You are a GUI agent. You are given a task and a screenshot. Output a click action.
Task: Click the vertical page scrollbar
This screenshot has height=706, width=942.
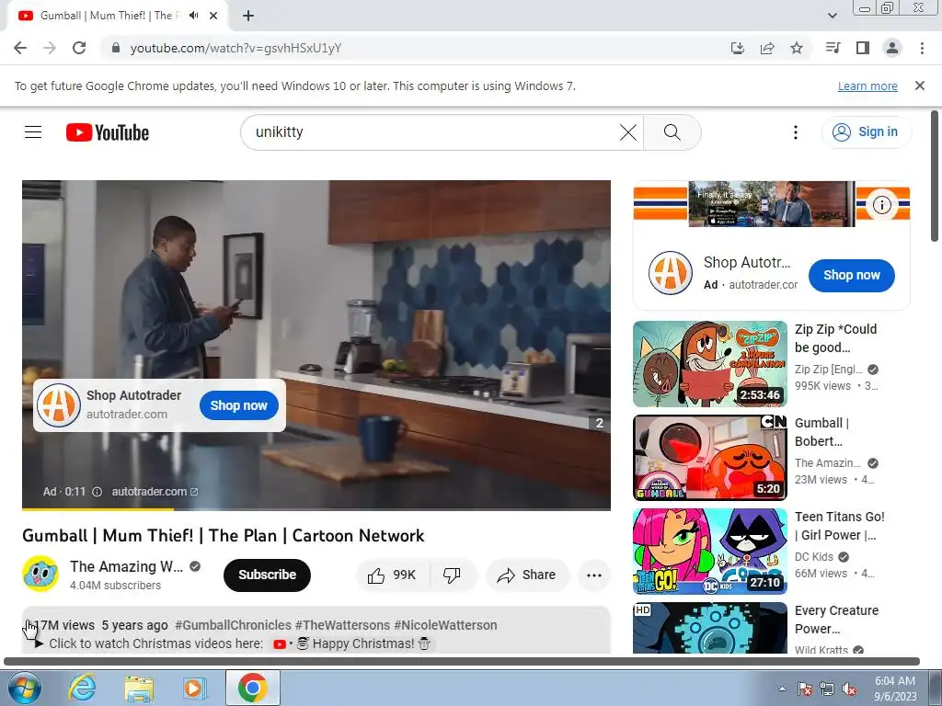[x=935, y=176]
